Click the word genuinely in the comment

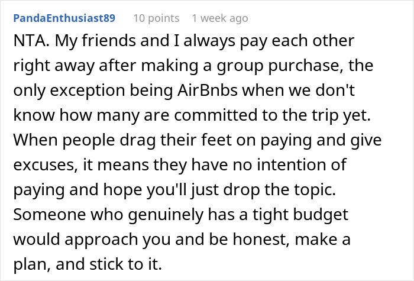click(x=166, y=215)
